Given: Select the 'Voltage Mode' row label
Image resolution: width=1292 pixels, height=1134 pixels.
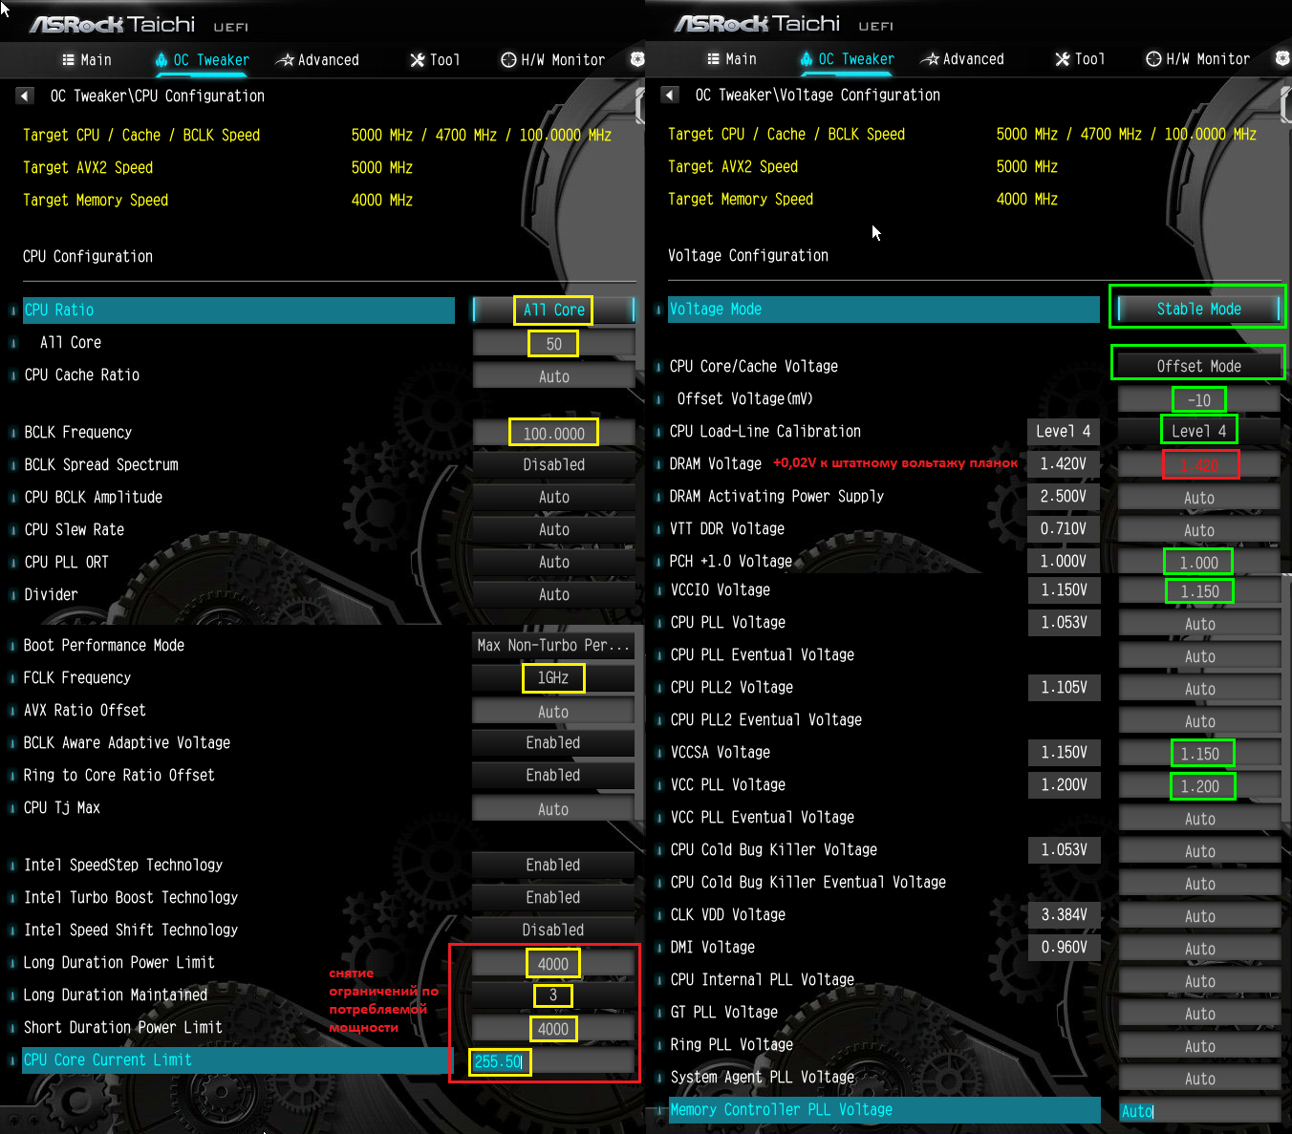Looking at the screenshot, I should (x=883, y=309).
